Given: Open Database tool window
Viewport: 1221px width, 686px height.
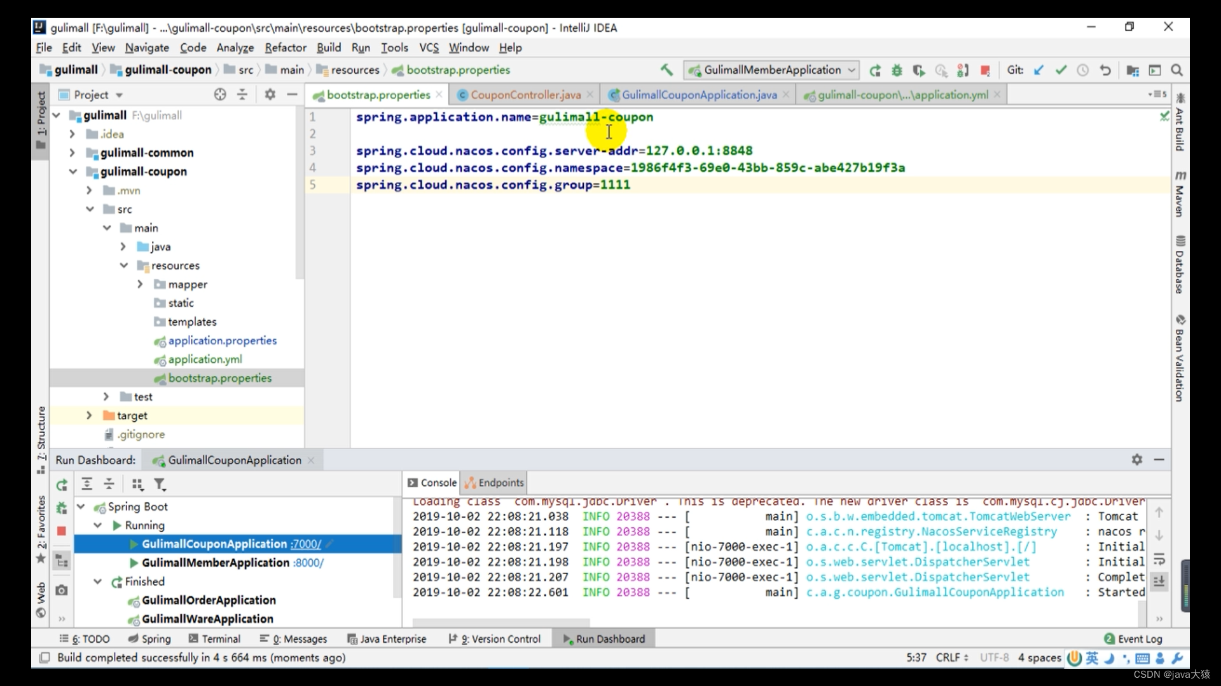Looking at the screenshot, I should 1180,264.
